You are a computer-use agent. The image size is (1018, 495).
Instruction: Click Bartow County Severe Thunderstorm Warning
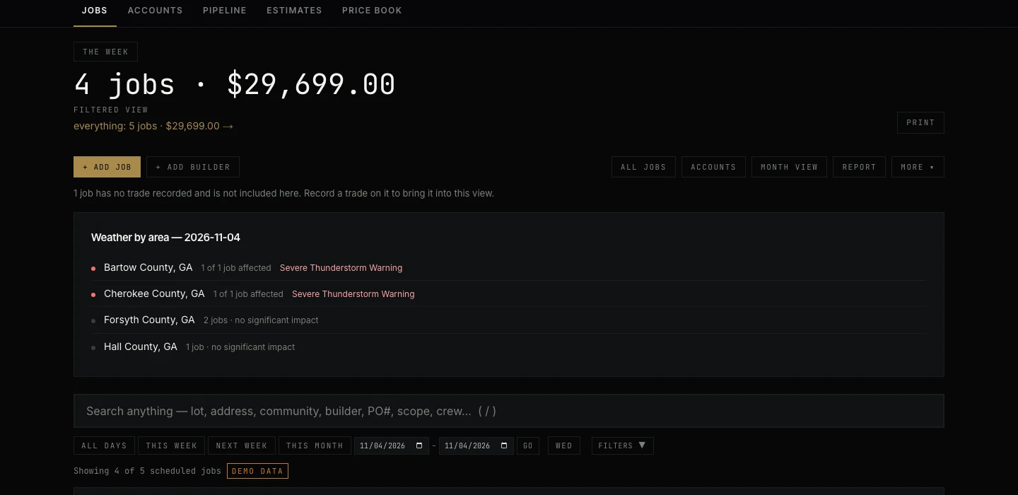(x=341, y=268)
